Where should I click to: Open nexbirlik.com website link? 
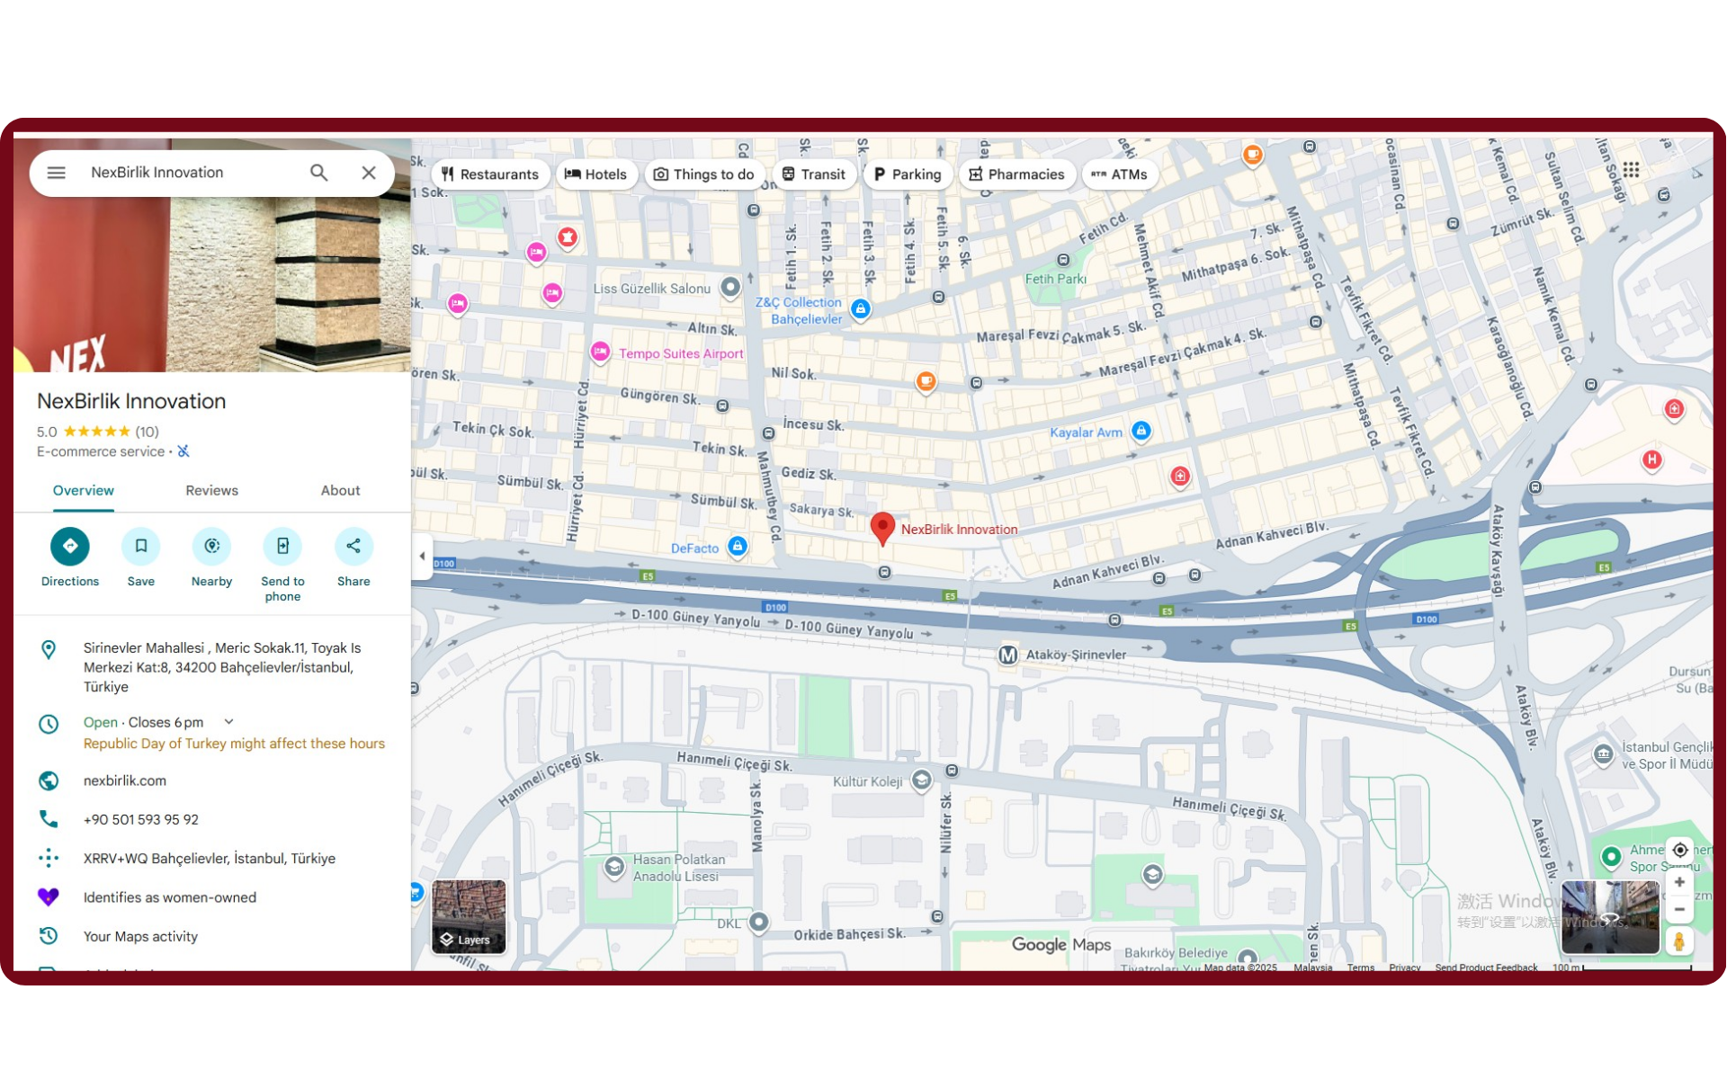tap(125, 780)
